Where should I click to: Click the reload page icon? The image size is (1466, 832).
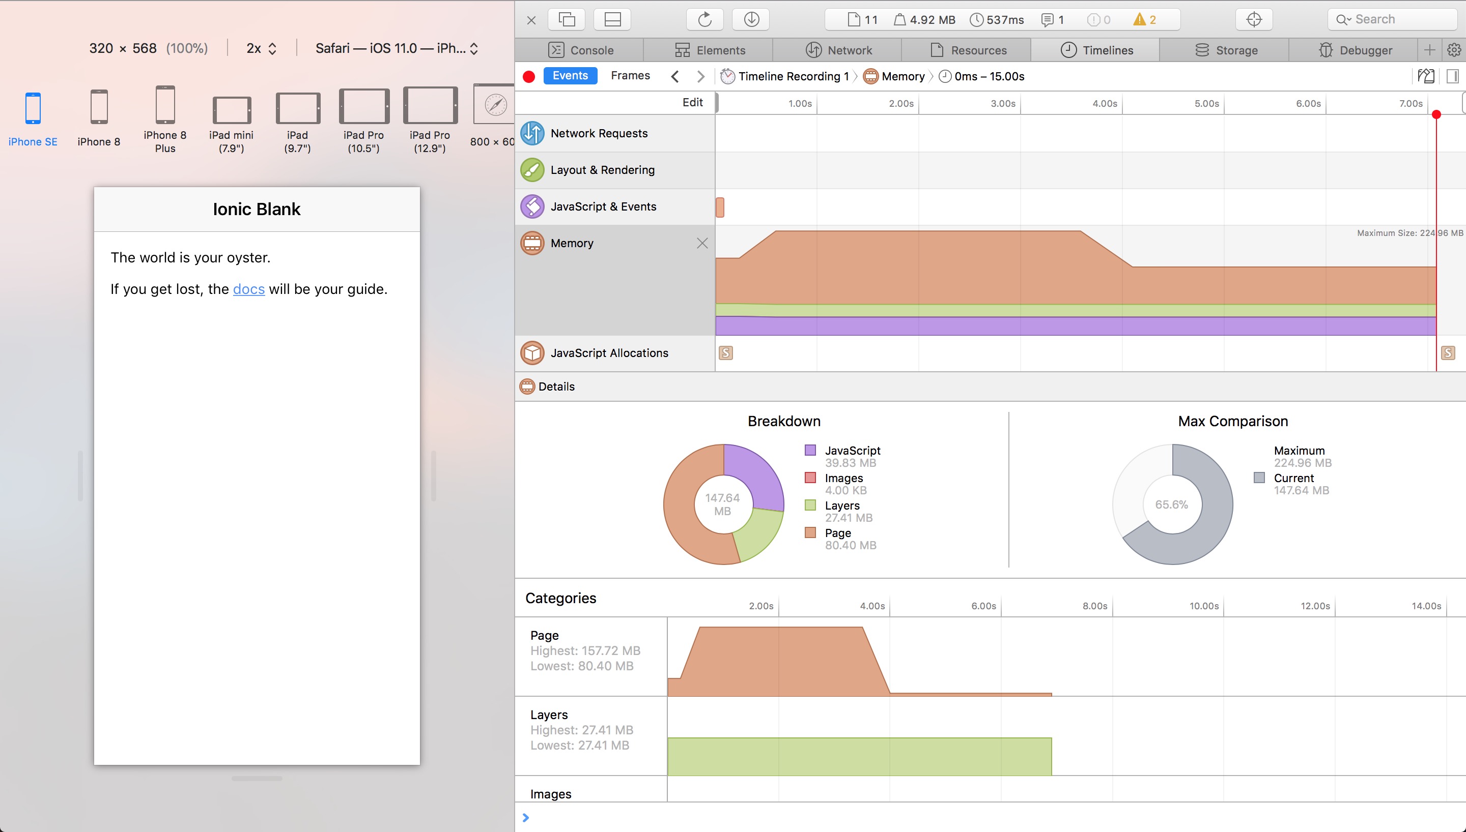point(704,19)
